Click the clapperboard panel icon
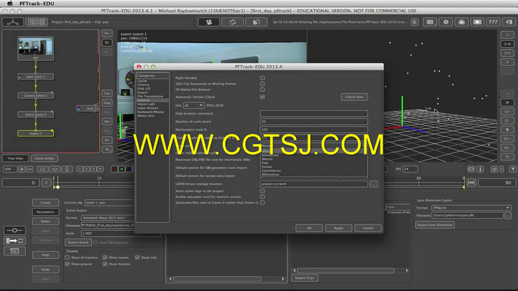518x291 pixels. point(14,251)
